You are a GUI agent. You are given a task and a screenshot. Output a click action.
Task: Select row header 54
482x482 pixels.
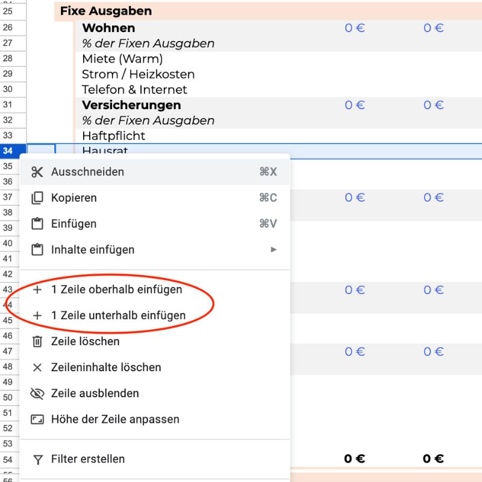8,459
